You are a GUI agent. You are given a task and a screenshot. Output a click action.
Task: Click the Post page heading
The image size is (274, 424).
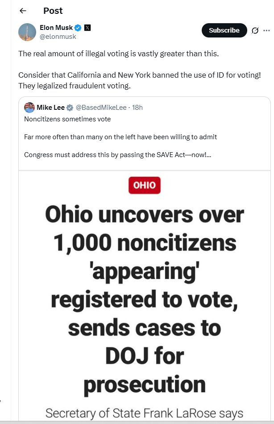[53, 11]
